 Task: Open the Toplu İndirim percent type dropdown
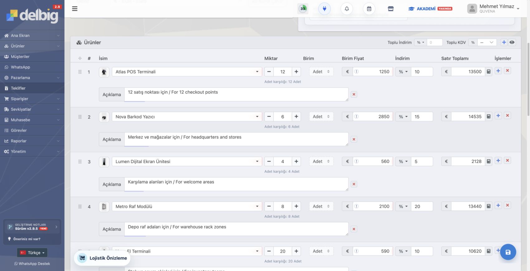(421, 42)
